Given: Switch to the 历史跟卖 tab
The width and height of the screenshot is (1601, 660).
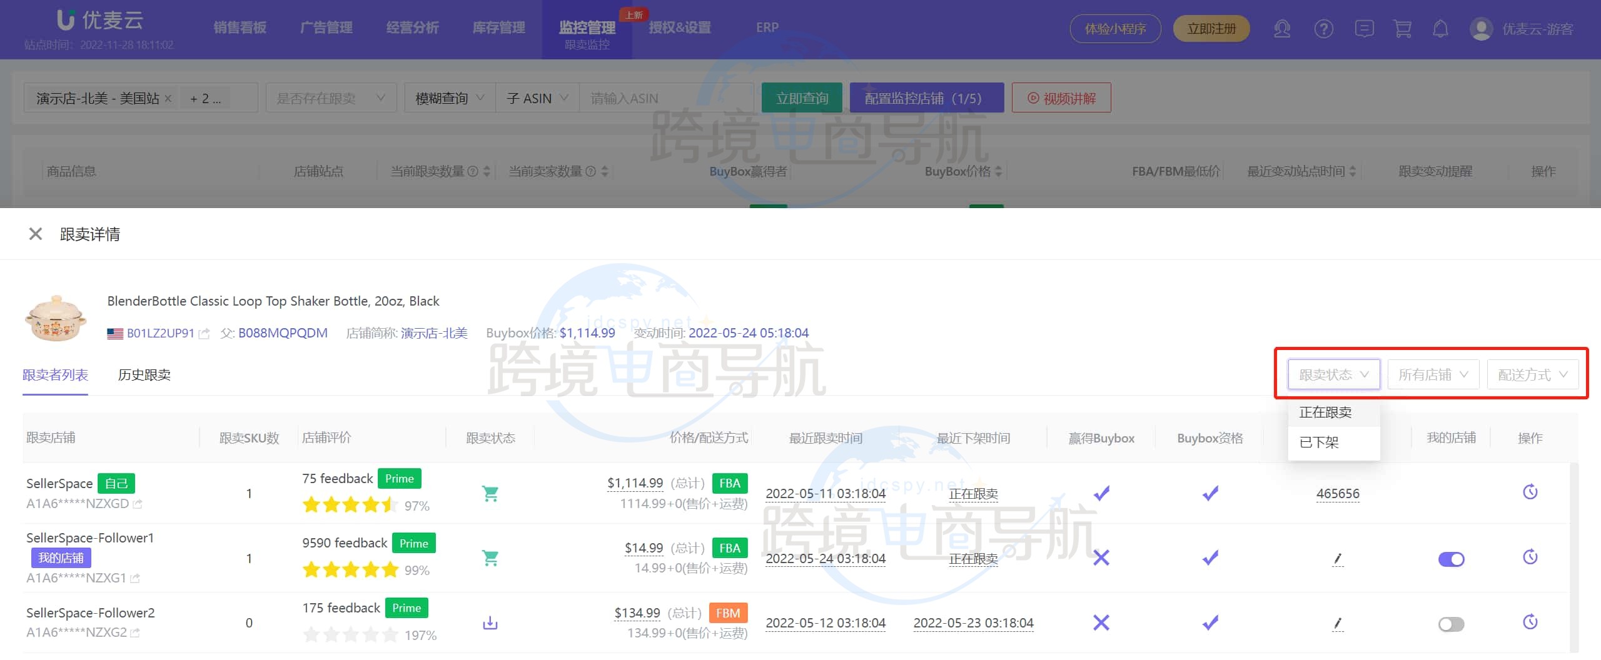Looking at the screenshot, I should (144, 374).
